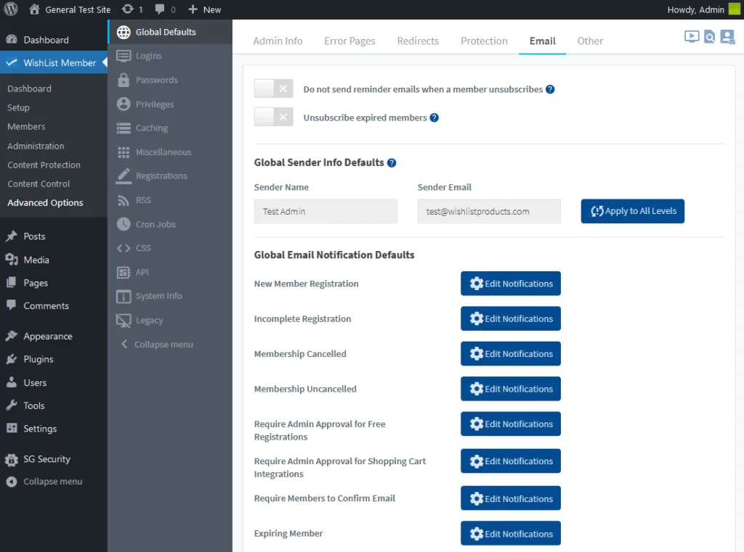
Task: Go to Plugins in the WordPress sidebar
Action: pyautogui.click(x=38, y=359)
